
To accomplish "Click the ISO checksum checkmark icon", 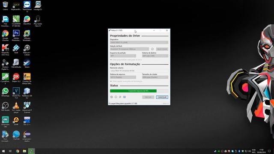I will click(x=152, y=49).
